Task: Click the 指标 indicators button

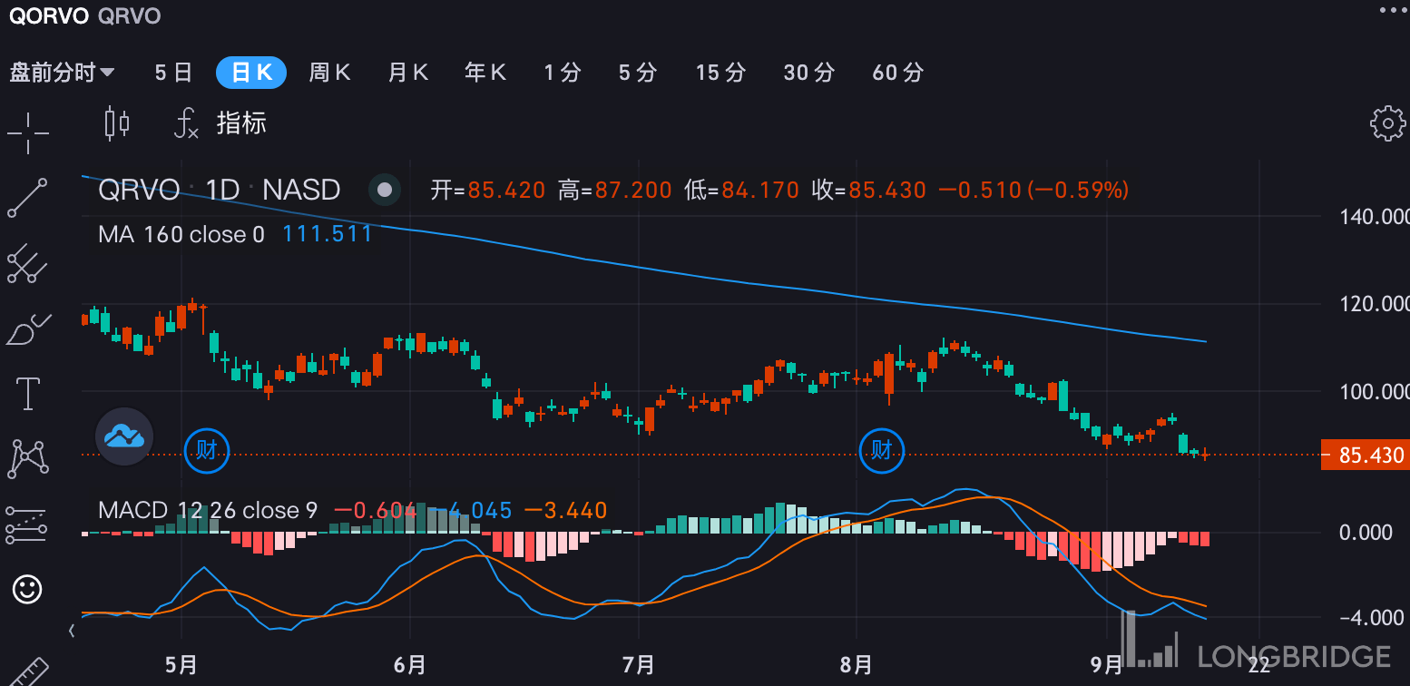Action: [241, 122]
